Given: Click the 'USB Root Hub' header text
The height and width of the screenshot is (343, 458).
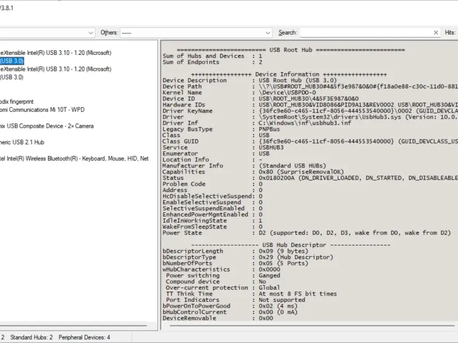Looking at the screenshot, I should (x=291, y=50).
